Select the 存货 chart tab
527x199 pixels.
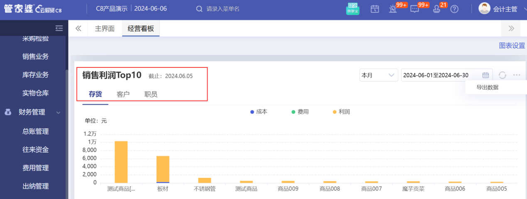click(x=96, y=94)
